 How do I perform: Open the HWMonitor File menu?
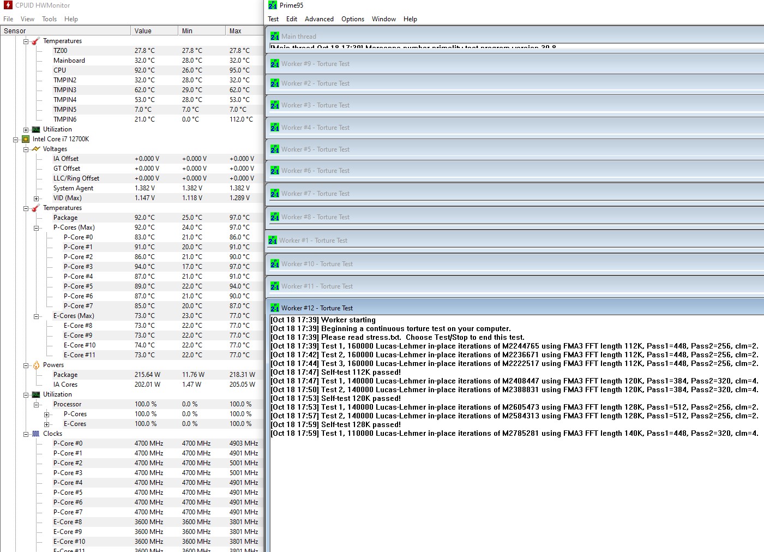click(8, 19)
